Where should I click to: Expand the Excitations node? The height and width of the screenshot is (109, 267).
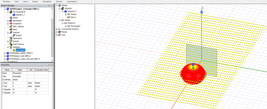(x=8, y=24)
